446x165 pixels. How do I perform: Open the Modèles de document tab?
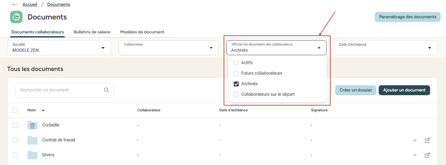click(x=142, y=32)
